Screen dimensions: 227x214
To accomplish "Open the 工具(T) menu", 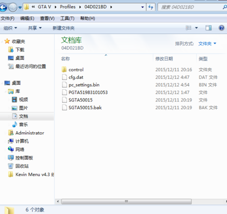I will tap(67, 18).
